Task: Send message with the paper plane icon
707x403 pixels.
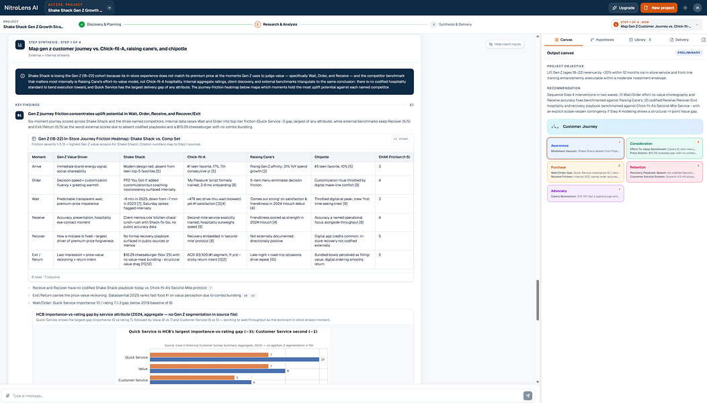Action: point(528,396)
